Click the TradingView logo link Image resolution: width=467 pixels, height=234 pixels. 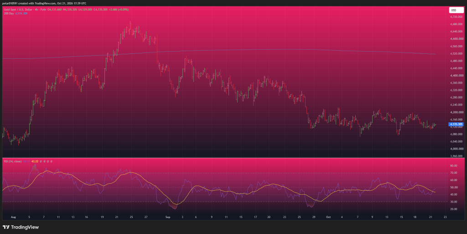[21, 227]
